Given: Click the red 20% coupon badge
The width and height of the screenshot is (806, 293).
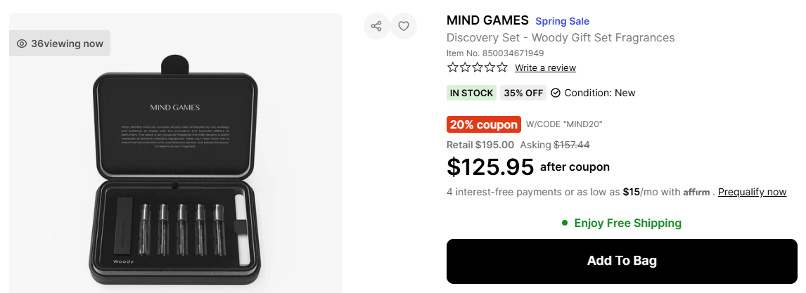Looking at the screenshot, I should click(483, 124).
